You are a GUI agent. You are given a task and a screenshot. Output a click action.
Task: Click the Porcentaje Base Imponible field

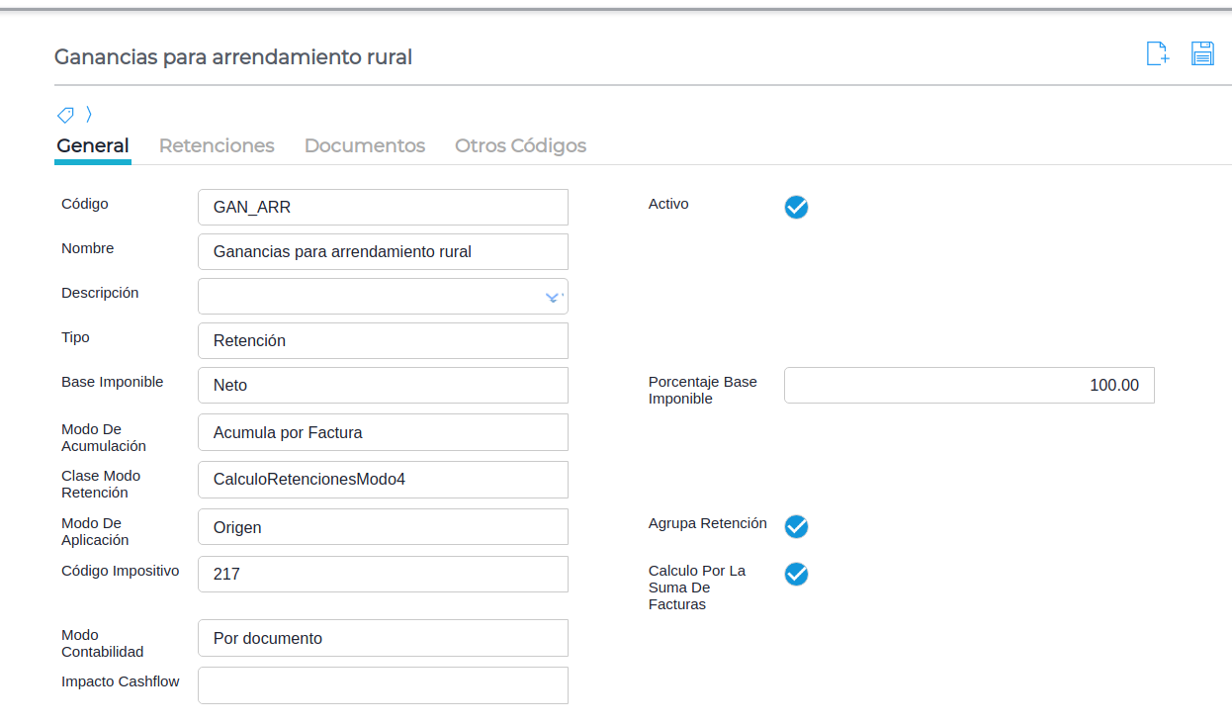[x=968, y=385]
